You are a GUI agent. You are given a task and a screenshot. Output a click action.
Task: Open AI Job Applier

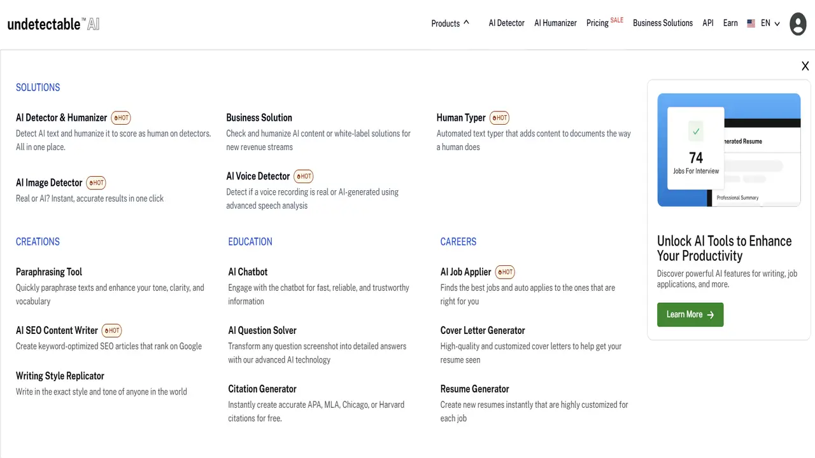tap(465, 272)
